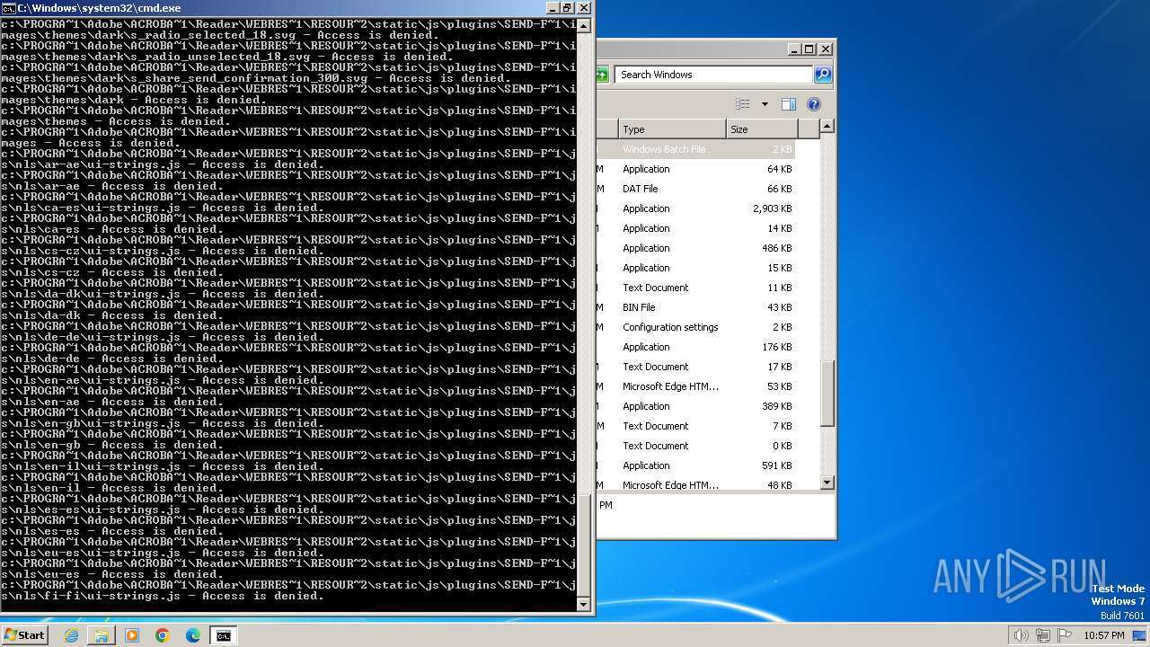Select the BIN File row

[695, 307]
